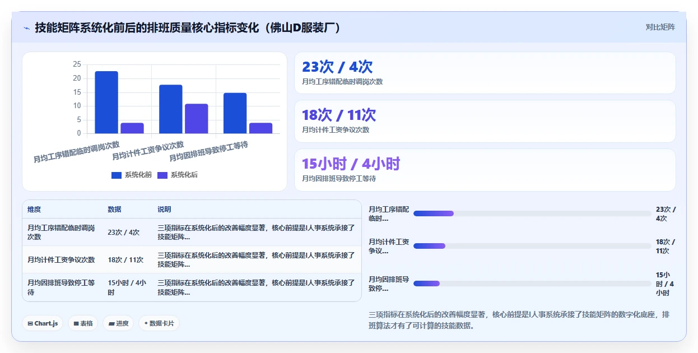The image size is (698, 353).
Task: Click the 数据卡片 chip
Action: click(159, 323)
